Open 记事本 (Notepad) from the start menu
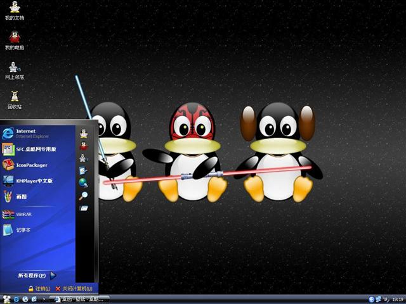 pyautogui.click(x=16, y=230)
